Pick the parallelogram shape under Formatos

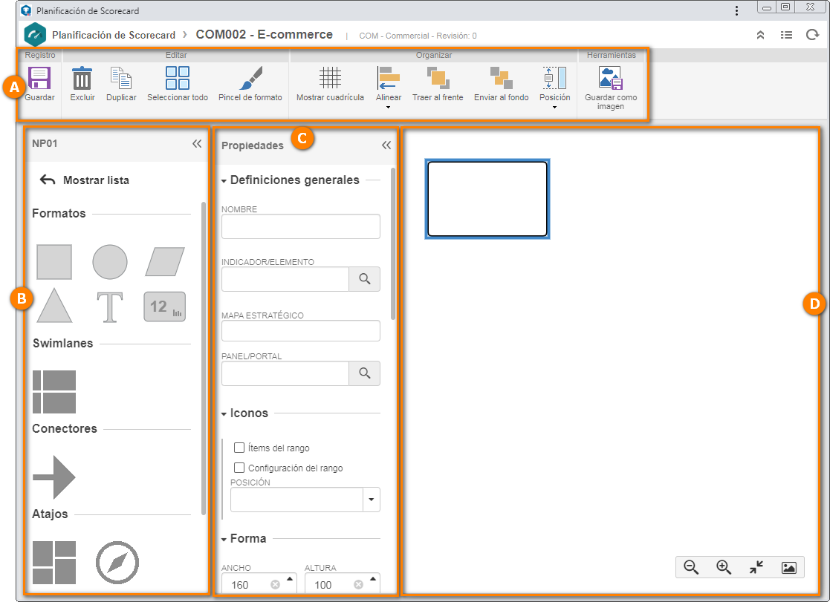point(165,262)
